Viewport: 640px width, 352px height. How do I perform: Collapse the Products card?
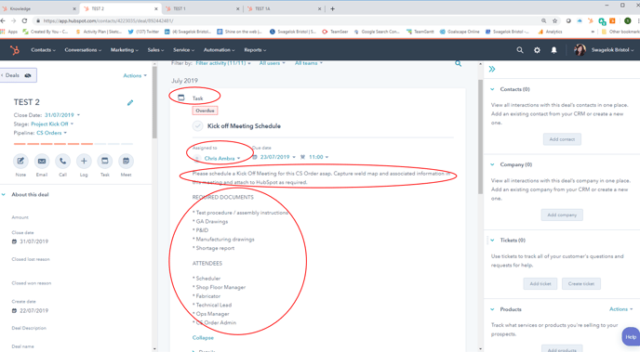(492, 309)
